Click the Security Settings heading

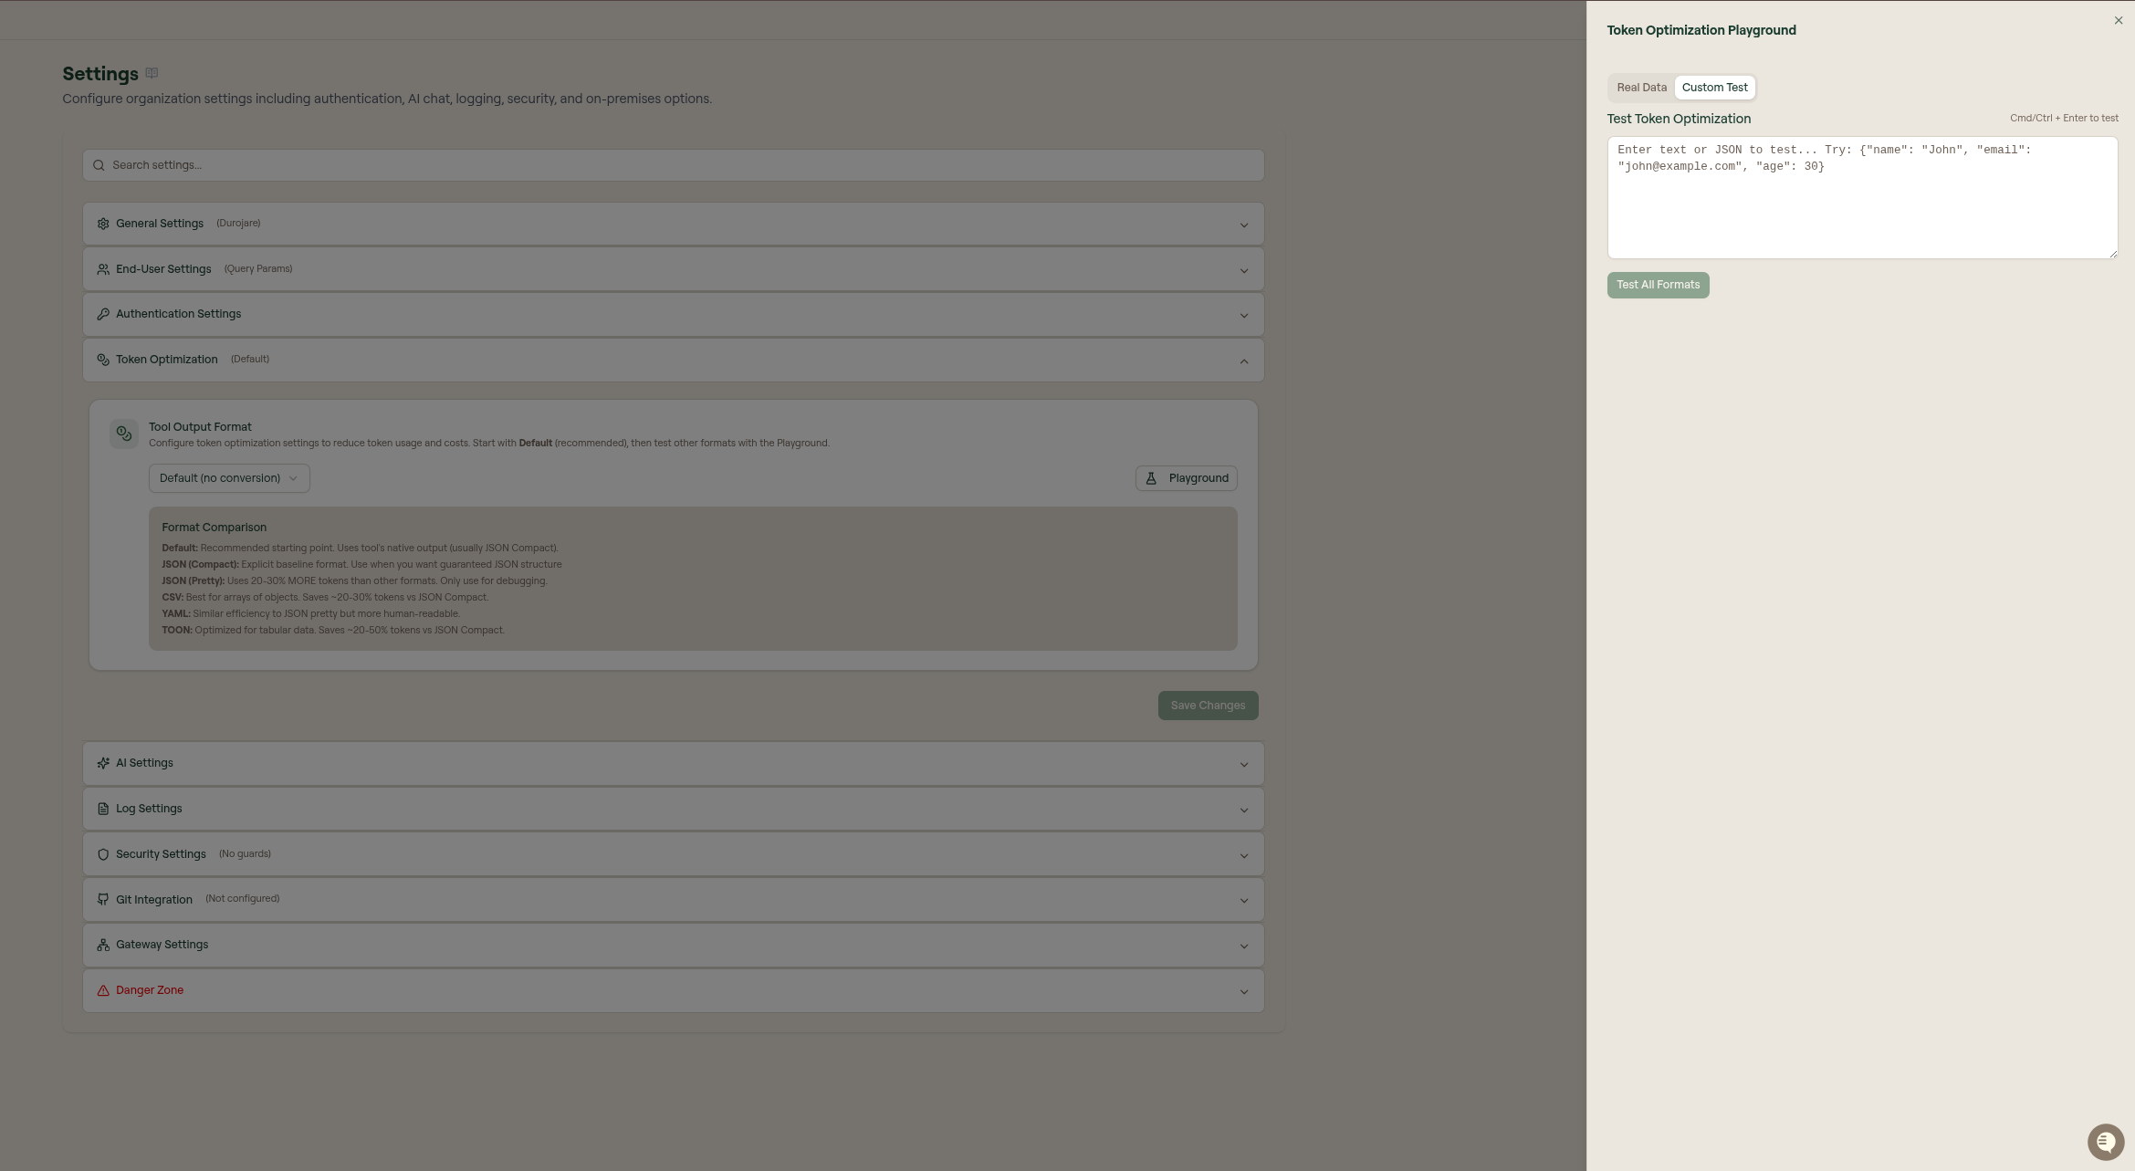pos(161,854)
